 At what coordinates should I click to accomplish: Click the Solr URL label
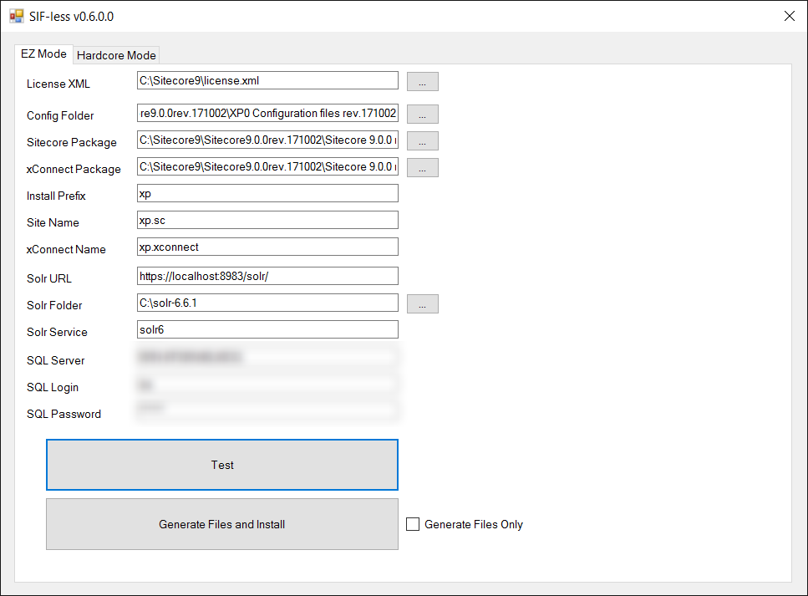[49, 278]
